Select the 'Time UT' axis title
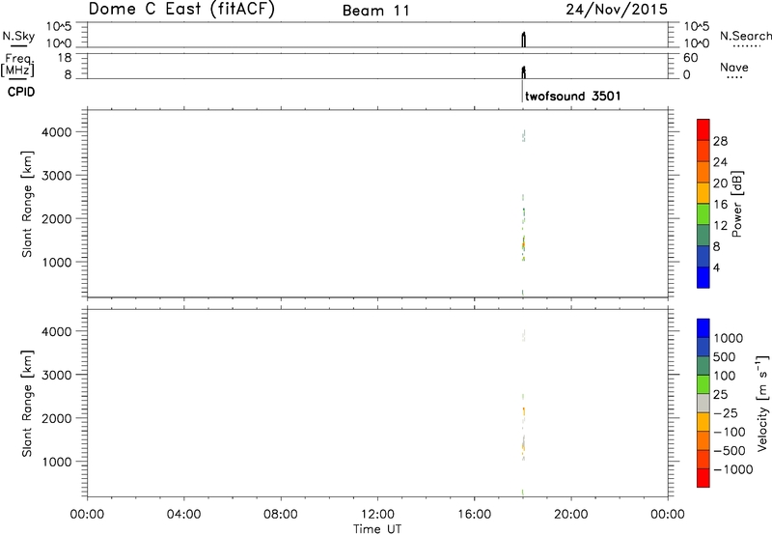 pyautogui.click(x=377, y=529)
